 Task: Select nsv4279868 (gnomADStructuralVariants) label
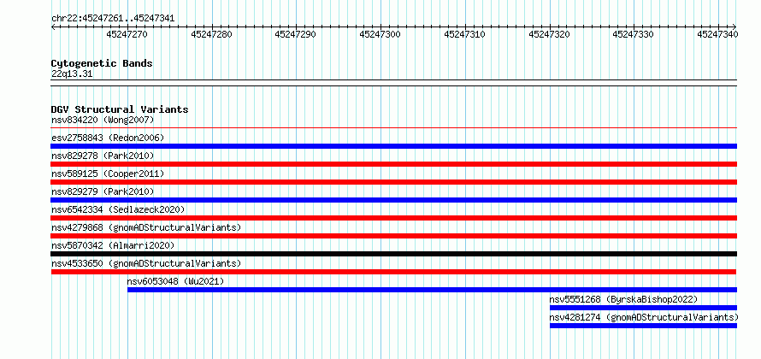click(x=146, y=227)
